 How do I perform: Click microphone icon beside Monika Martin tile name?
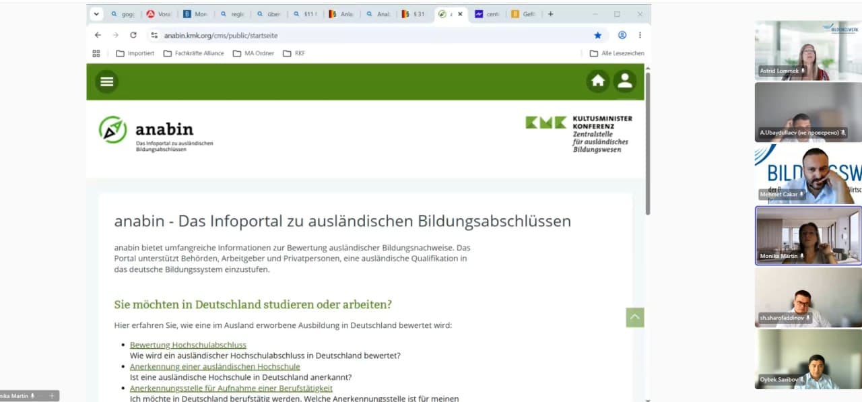[x=802, y=256]
